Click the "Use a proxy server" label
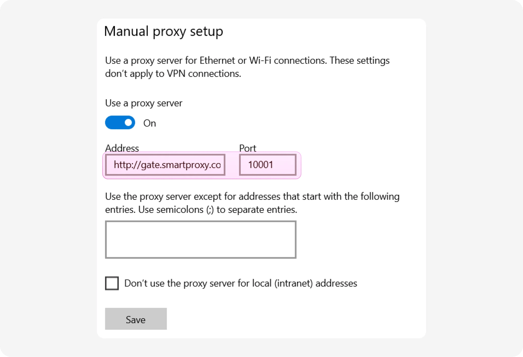523x357 pixels. pyautogui.click(x=143, y=103)
